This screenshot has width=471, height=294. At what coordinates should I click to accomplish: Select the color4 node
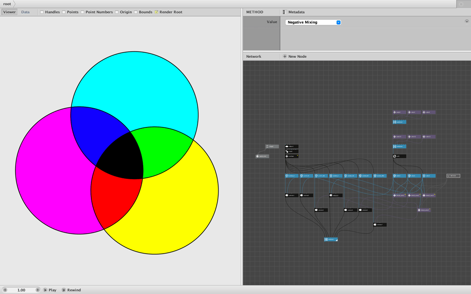(x=399, y=112)
